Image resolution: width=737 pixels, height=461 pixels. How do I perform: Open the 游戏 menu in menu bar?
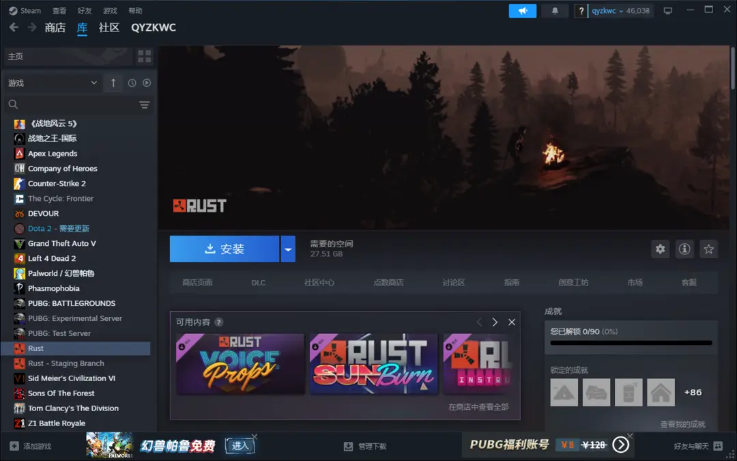pyautogui.click(x=110, y=10)
